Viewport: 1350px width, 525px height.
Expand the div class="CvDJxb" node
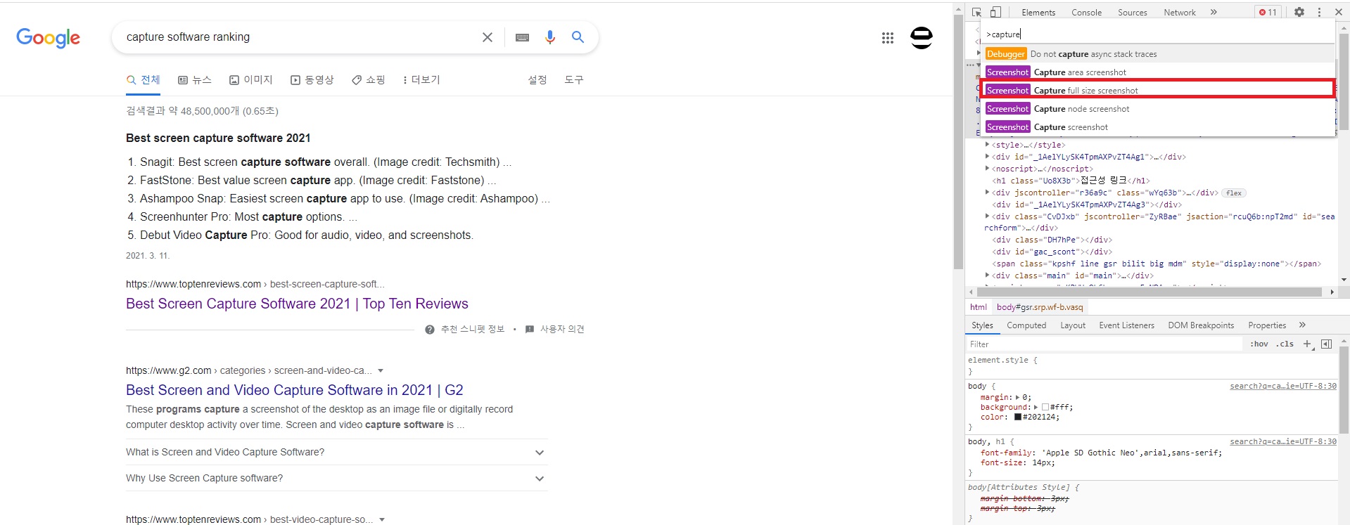[987, 216]
